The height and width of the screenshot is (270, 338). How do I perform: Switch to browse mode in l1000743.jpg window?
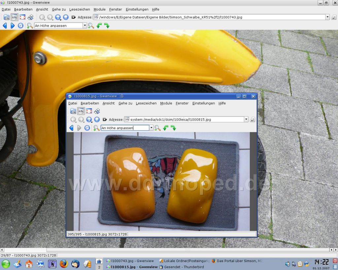(x=7, y=17)
